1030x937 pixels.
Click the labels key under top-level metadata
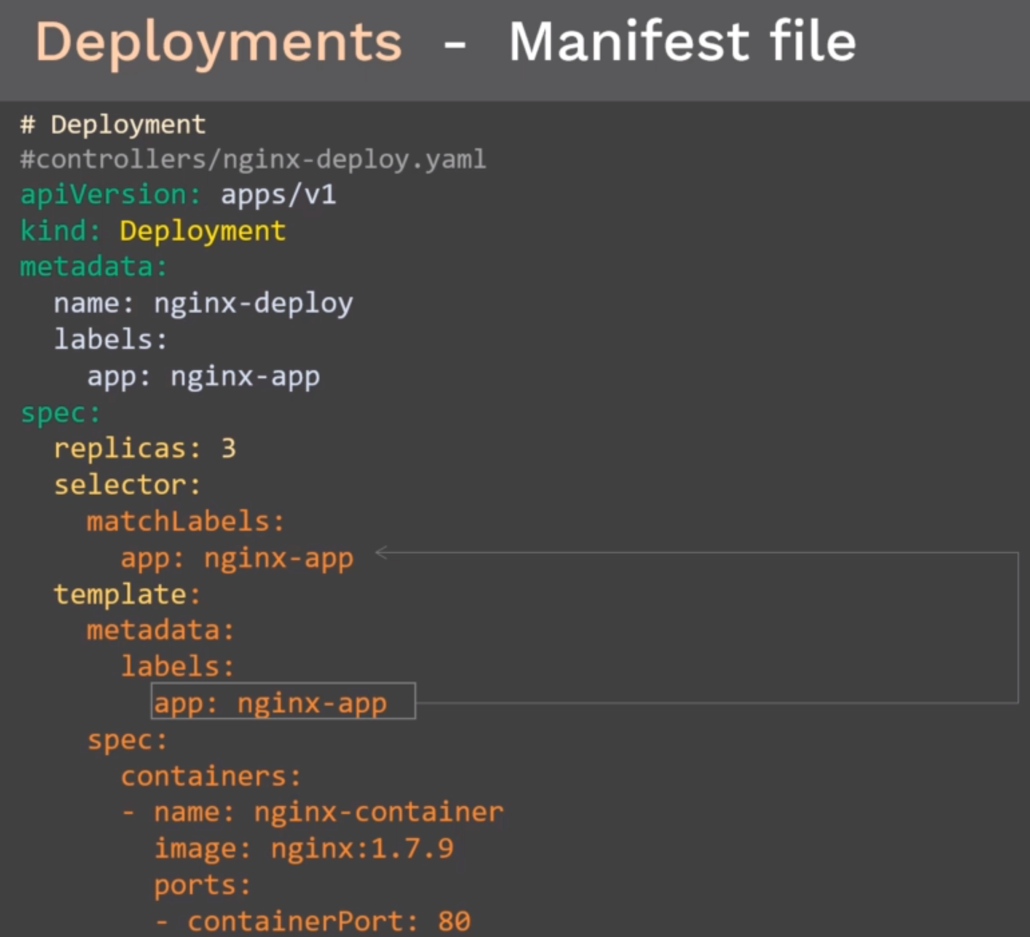pyautogui.click(x=111, y=339)
